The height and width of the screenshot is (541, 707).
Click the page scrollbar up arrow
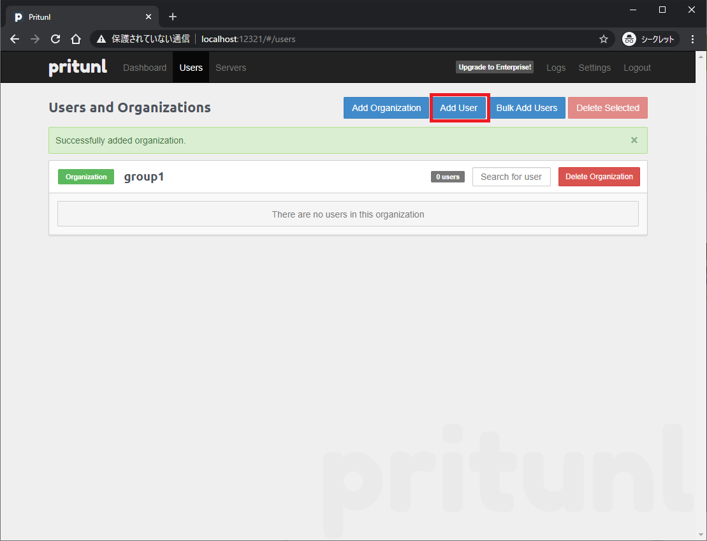[701, 56]
